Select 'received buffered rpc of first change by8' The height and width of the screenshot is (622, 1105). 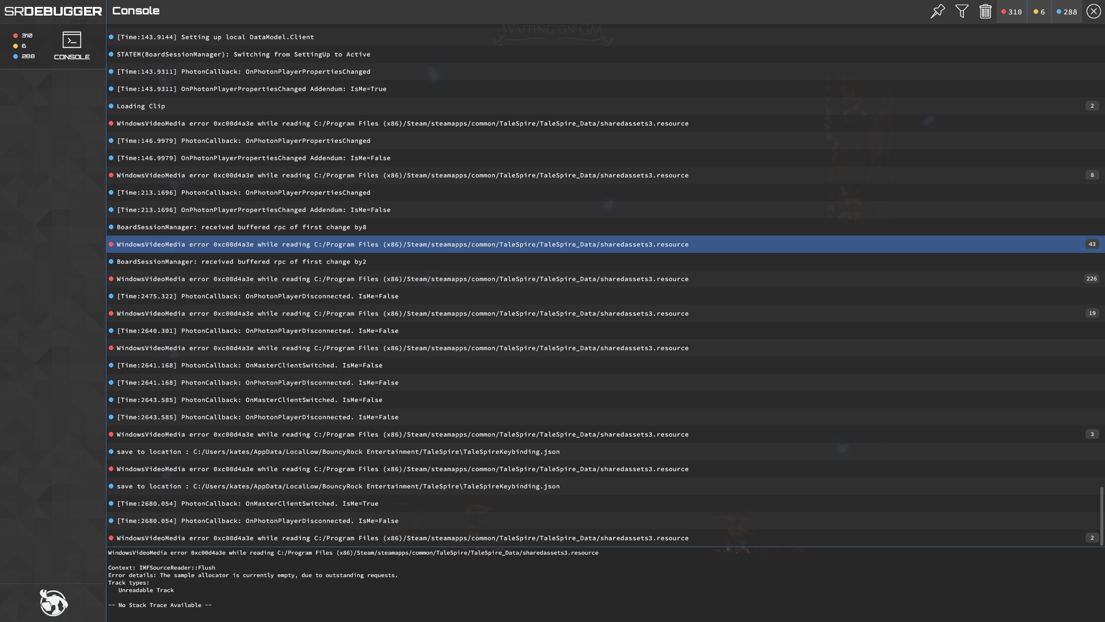[604, 227]
